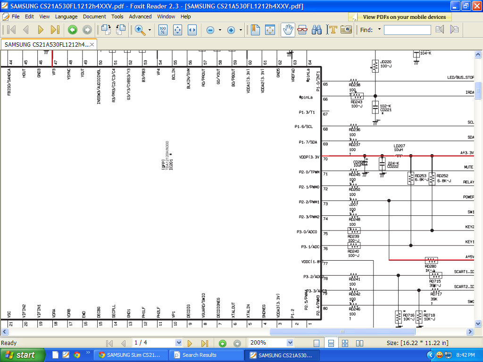This screenshot has width=483, height=362.
Task: Show the bookmarks panel icon
Action: point(255,30)
